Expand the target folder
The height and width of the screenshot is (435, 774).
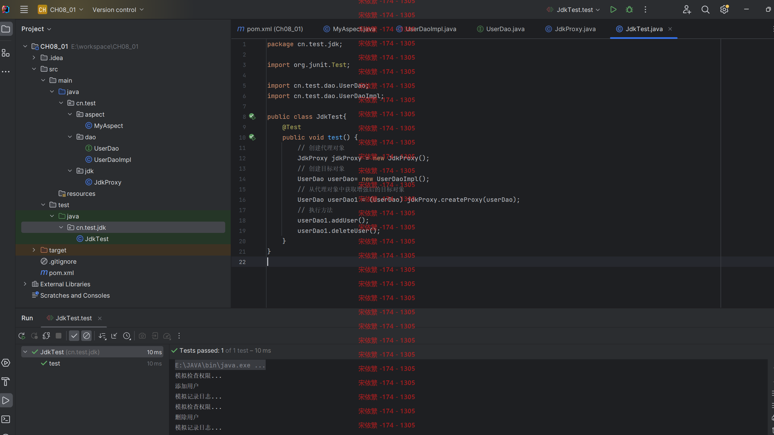coord(34,250)
